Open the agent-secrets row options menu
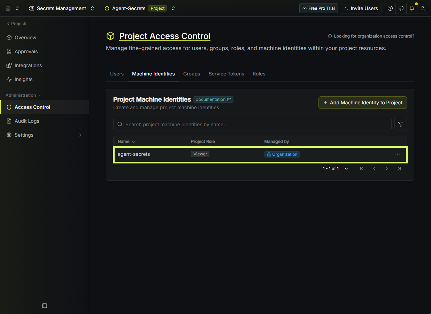The image size is (431, 314). 398,154
